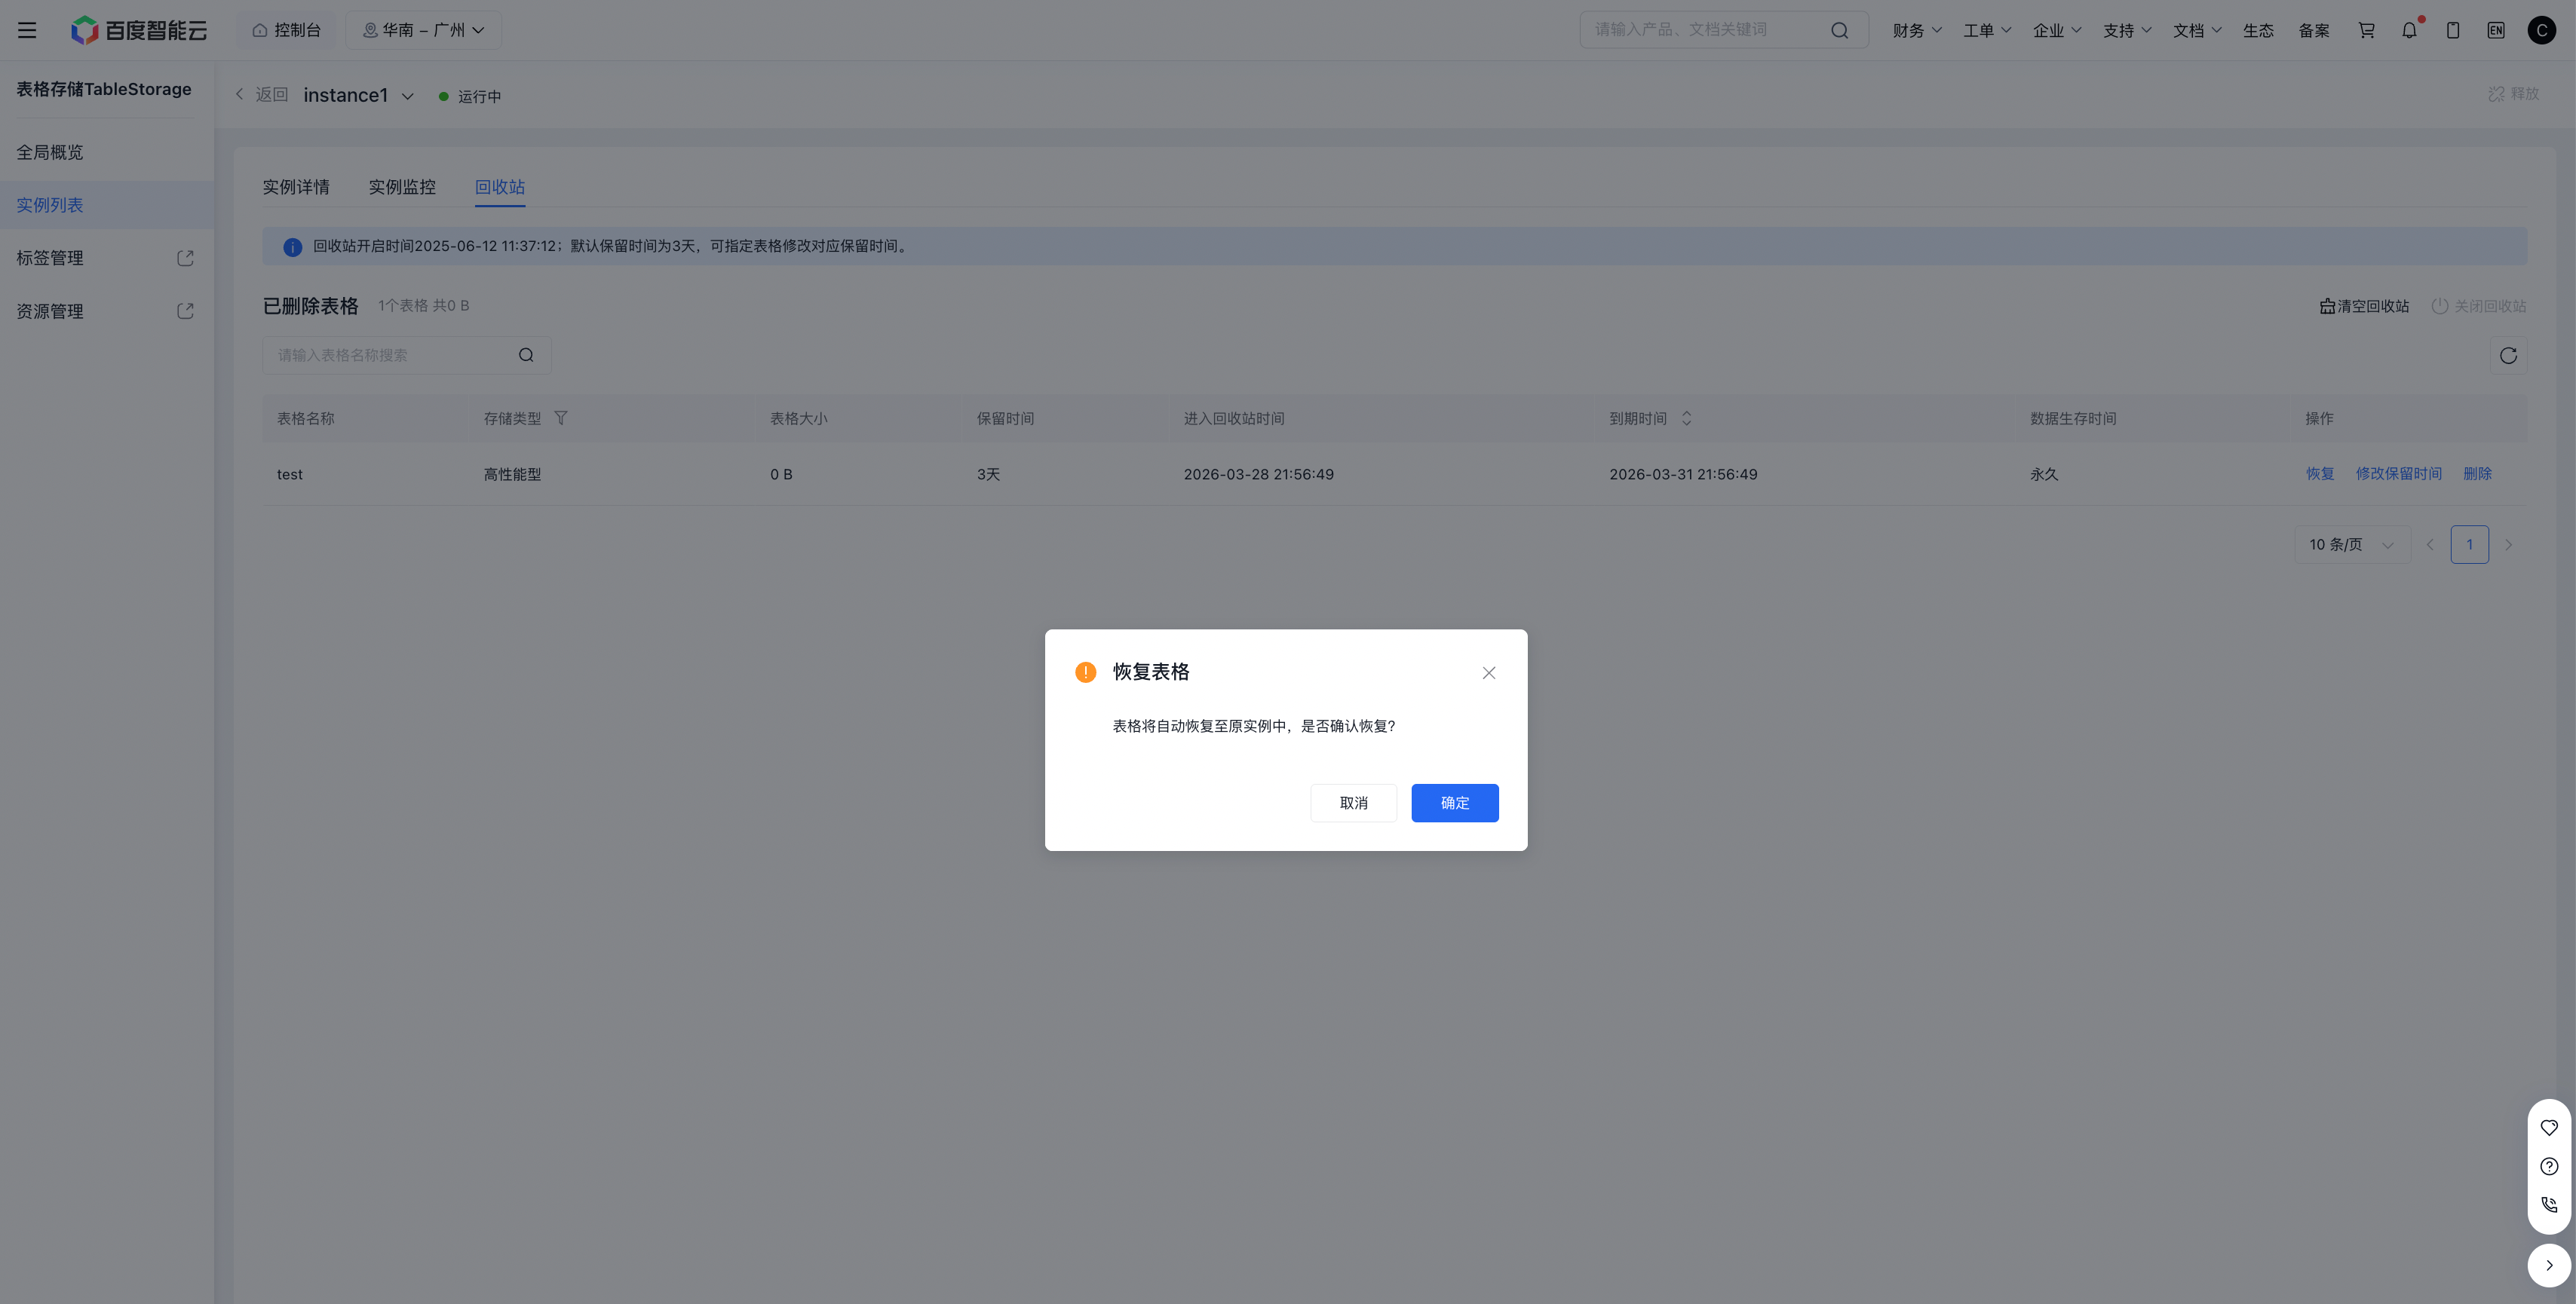Screen dimensions: 2576x1304
Task: Confirm restore with 确定 button
Action: pyautogui.click(x=1454, y=803)
